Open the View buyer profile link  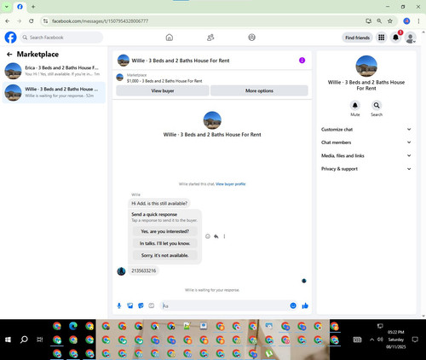point(230,184)
